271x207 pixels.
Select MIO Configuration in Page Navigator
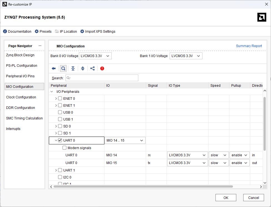coord(24,86)
